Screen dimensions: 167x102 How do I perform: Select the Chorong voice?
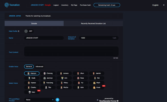(48, 73)
